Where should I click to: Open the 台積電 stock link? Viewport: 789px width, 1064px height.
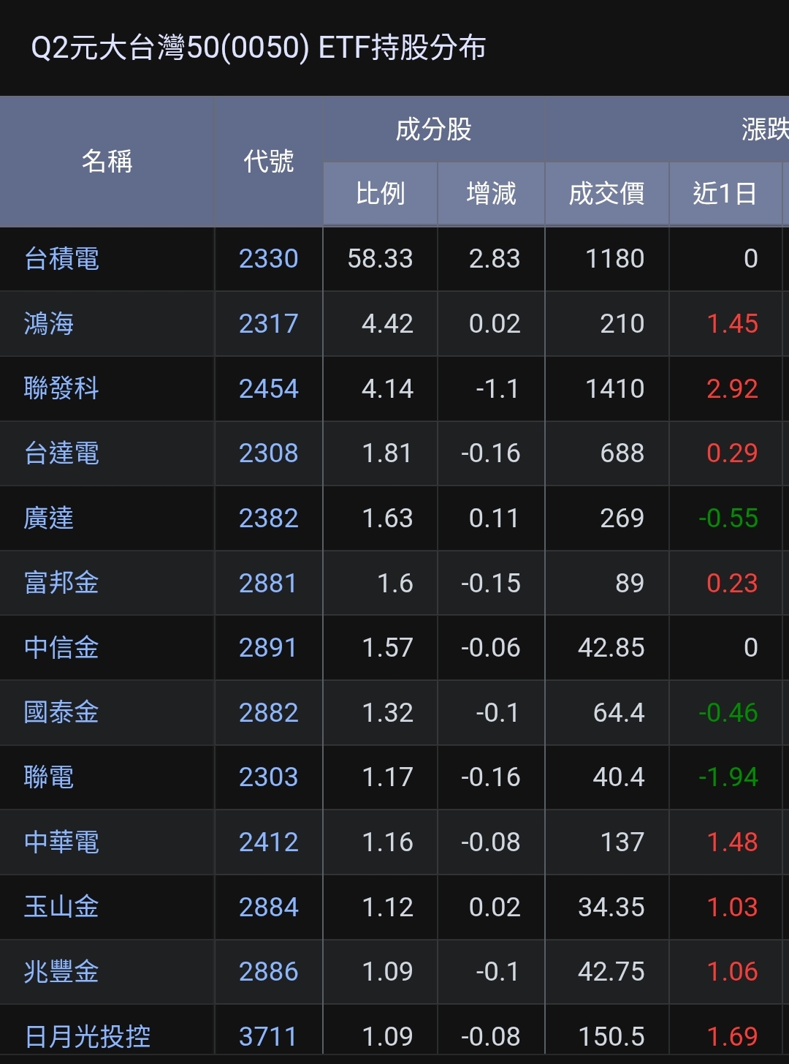click(x=61, y=259)
